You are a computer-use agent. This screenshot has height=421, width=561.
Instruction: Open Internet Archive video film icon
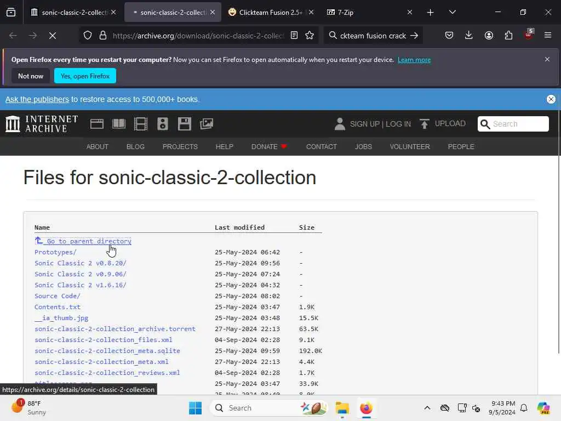point(141,124)
